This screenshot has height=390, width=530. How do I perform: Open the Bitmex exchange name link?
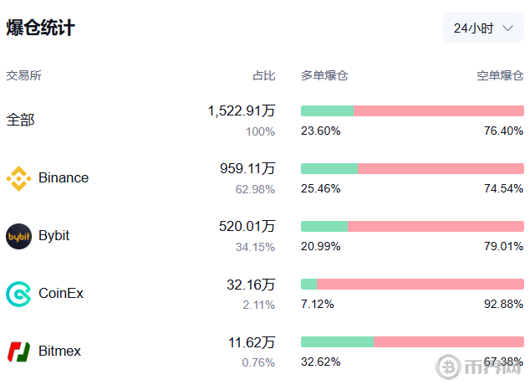[60, 352]
